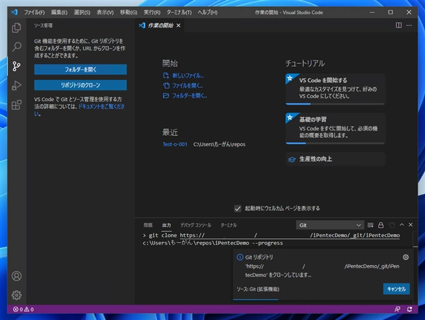The image size is (425, 320).
Task: Click the VS Code logo in title bar
Action: (x=14, y=12)
